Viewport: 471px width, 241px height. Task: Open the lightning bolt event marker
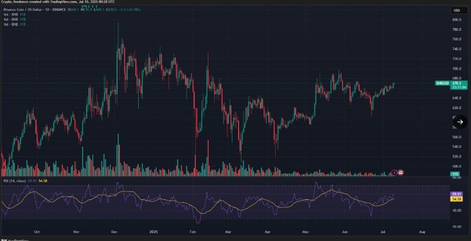(394, 172)
